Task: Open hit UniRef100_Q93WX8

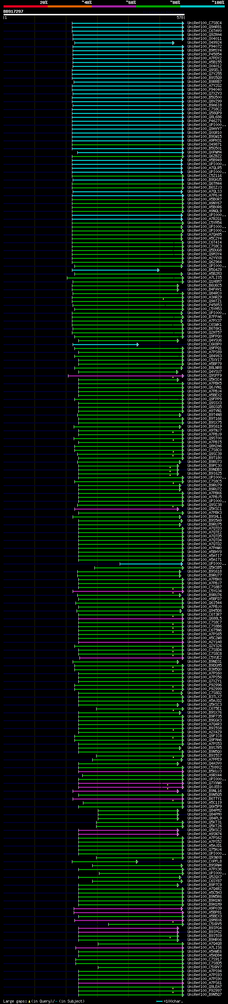Action: click(204, 858)
